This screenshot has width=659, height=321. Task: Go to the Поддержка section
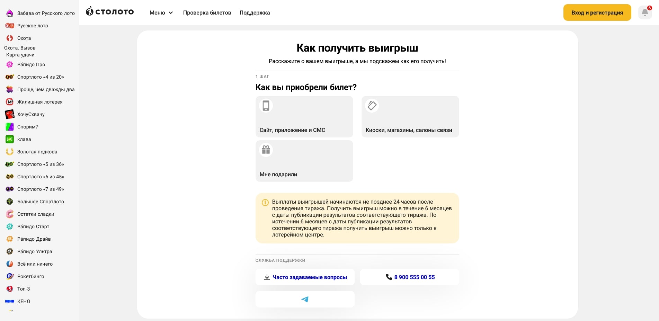[255, 12]
